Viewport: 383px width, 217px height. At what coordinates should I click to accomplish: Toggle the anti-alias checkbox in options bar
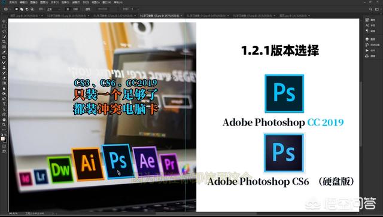point(83,10)
